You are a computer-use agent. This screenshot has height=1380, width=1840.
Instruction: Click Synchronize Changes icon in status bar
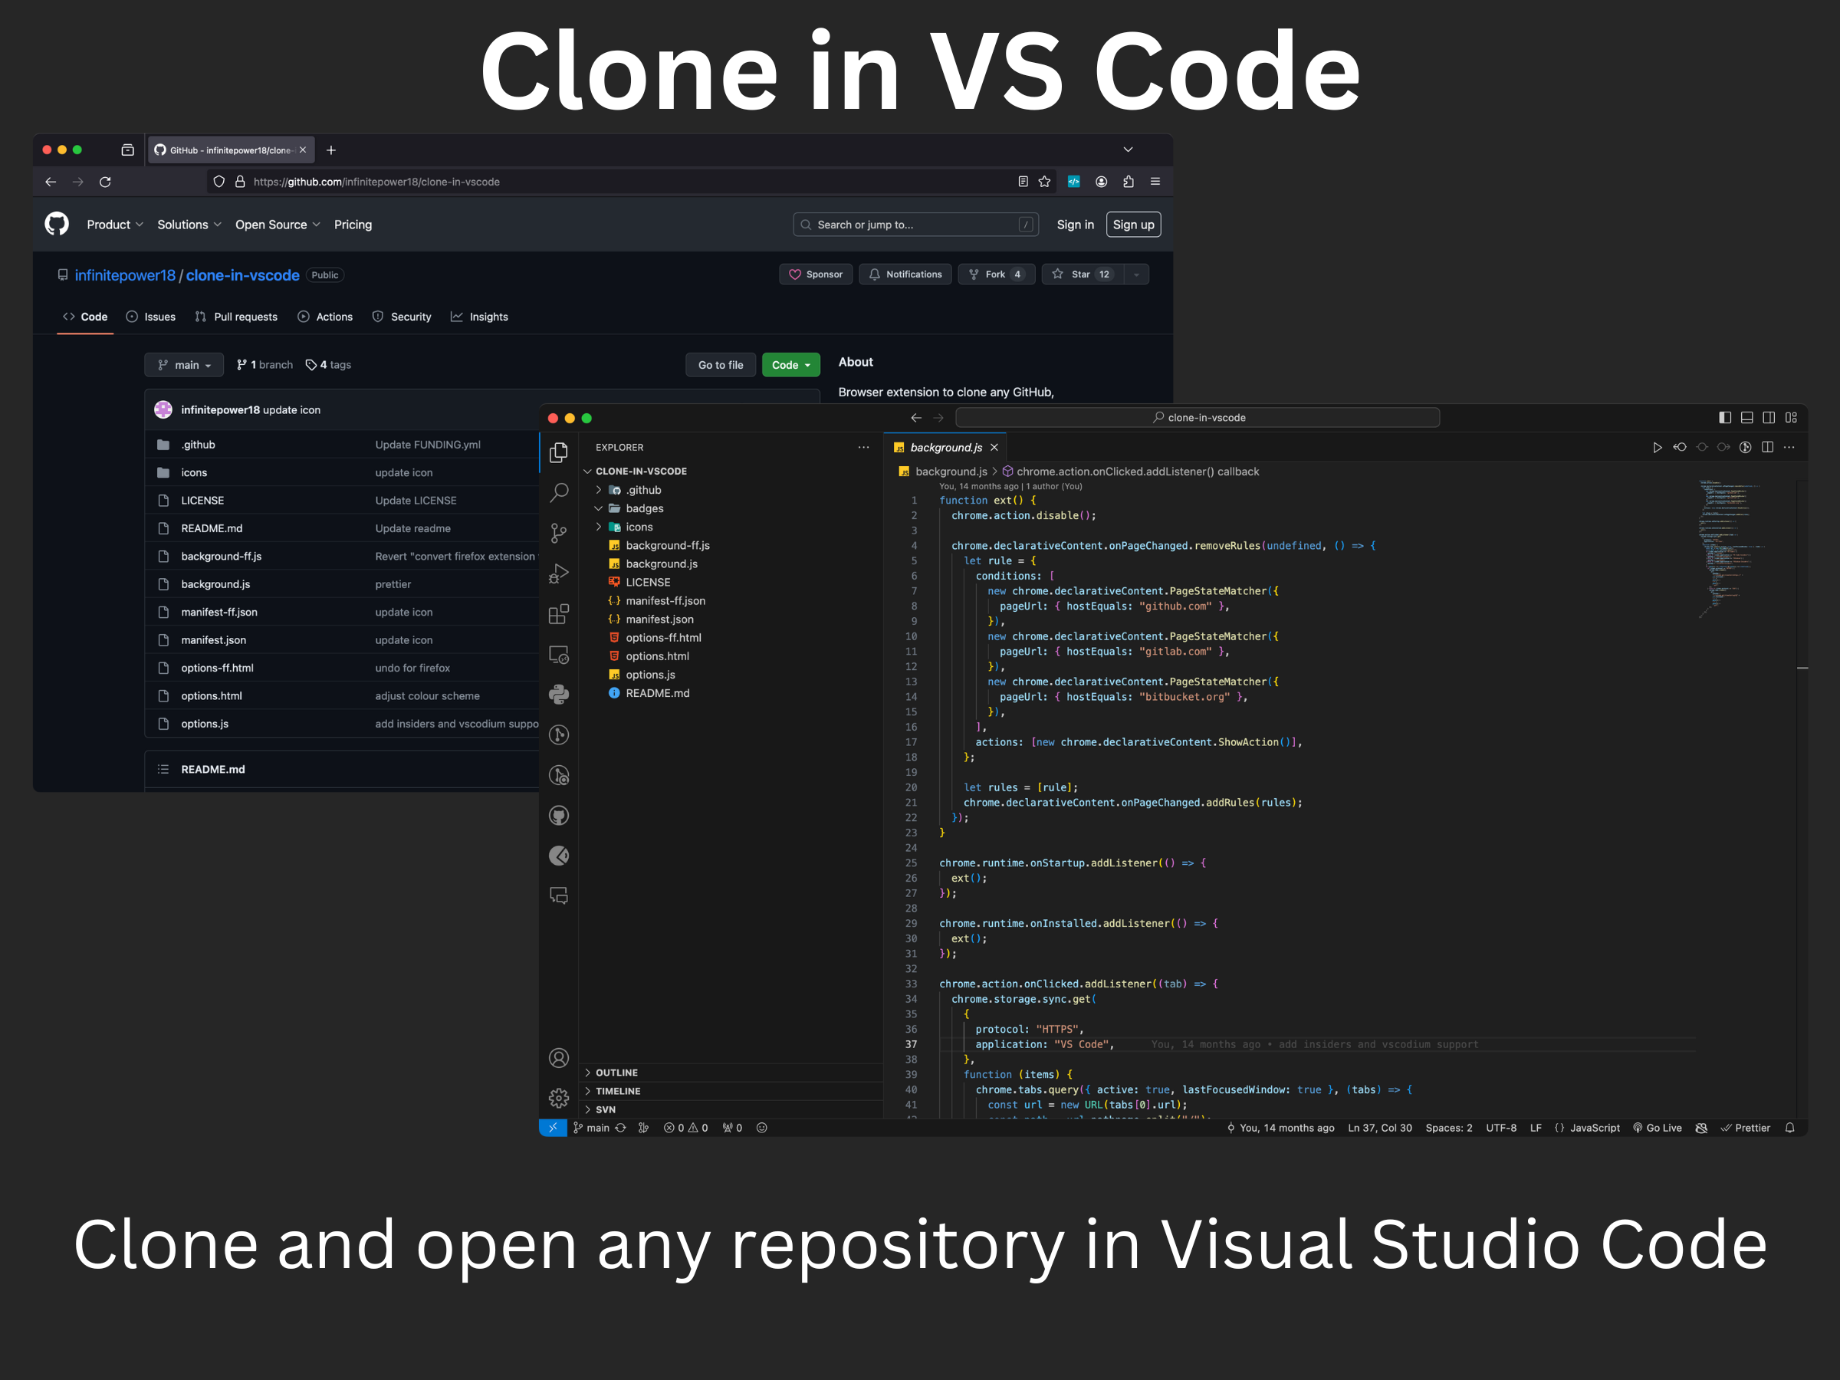[x=620, y=1128]
